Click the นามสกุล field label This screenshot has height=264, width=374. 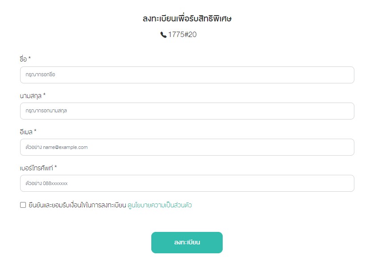30,96
